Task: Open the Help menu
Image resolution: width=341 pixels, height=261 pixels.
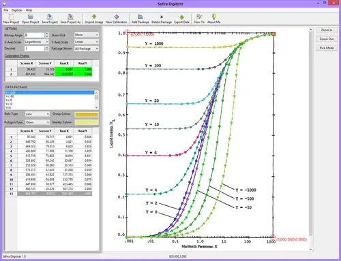Action: click(x=29, y=10)
